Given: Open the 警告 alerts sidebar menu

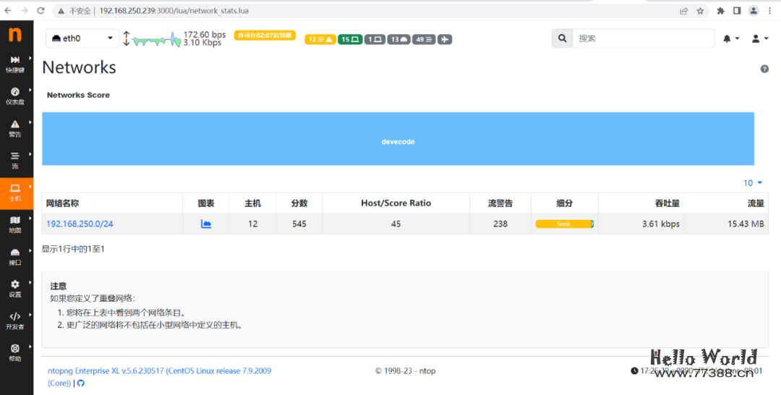Looking at the screenshot, I should click(x=17, y=128).
